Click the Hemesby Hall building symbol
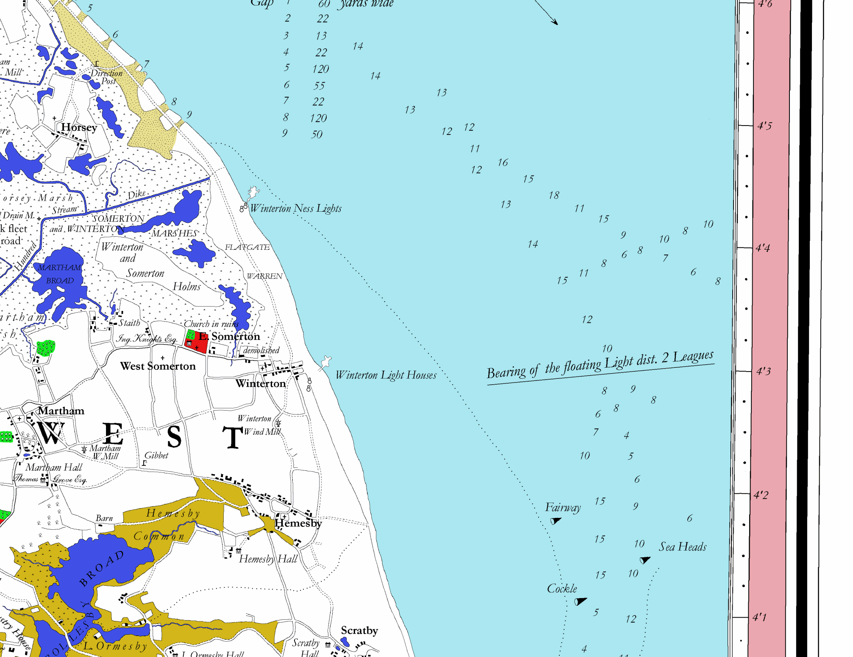Screen dimensions: 853x657 coord(239,551)
